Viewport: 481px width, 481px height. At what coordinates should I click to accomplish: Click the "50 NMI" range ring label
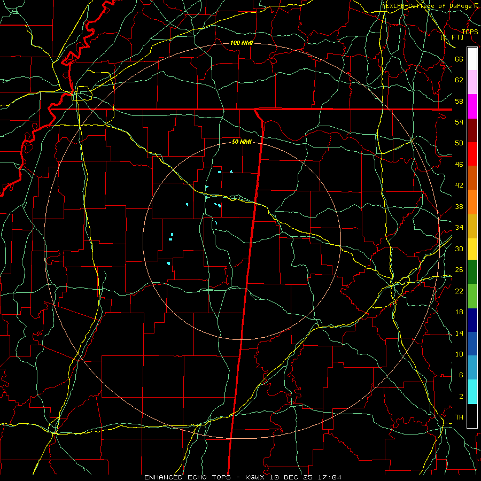(x=242, y=142)
